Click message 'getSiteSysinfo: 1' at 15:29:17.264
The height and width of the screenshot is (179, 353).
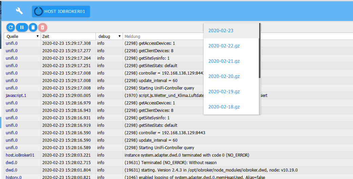coord(147,58)
